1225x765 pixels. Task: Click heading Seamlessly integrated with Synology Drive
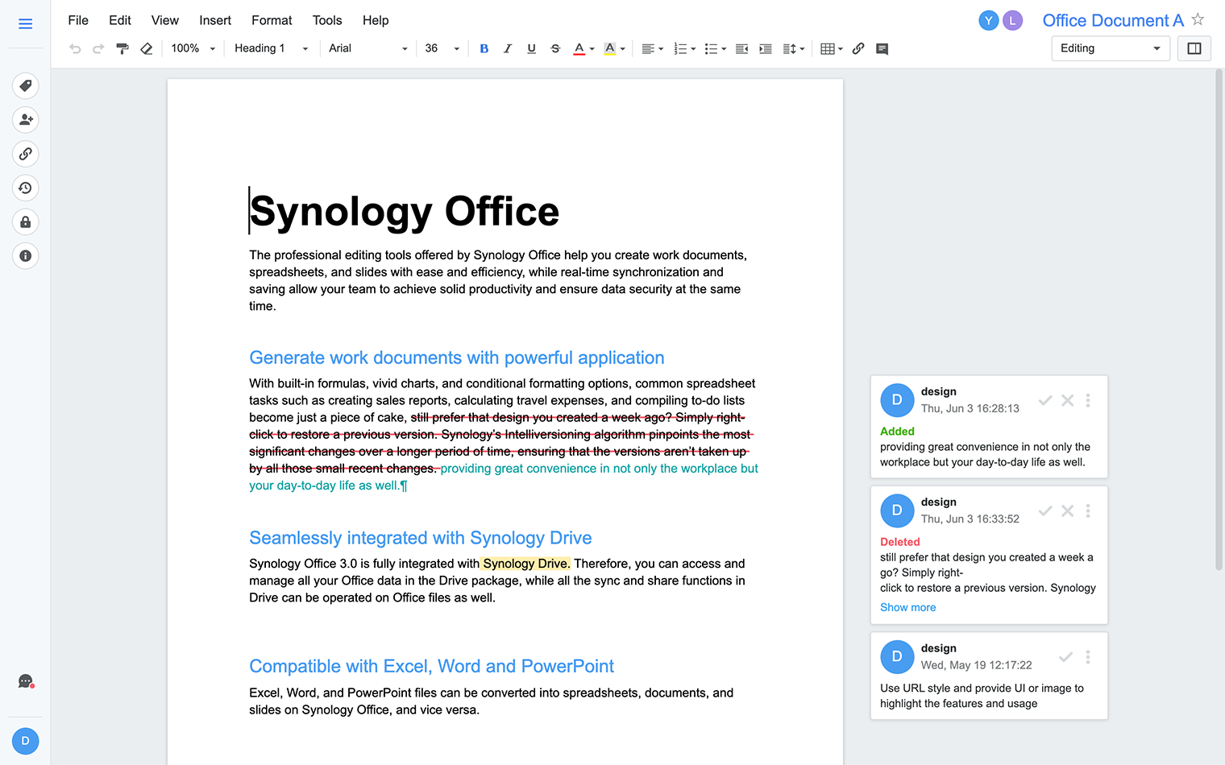pyautogui.click(x=421, y=538)
